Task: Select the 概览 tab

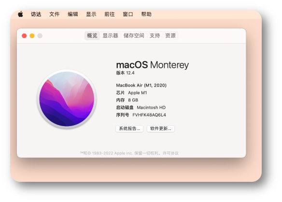Action: [x=92, y=36]
